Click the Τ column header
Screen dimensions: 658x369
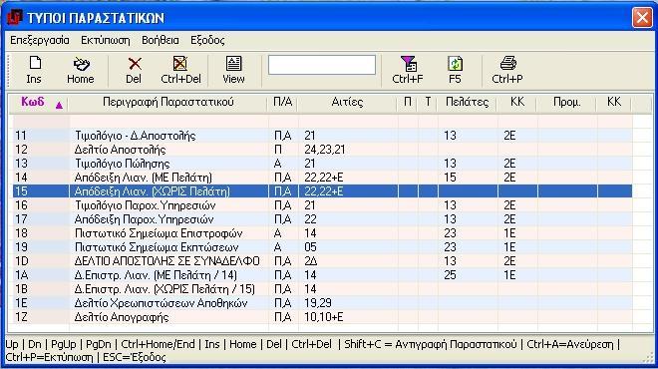point(427,102)
